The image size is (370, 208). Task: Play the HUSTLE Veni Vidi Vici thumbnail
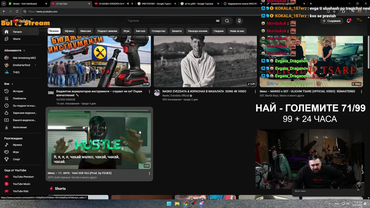[99, 139]
